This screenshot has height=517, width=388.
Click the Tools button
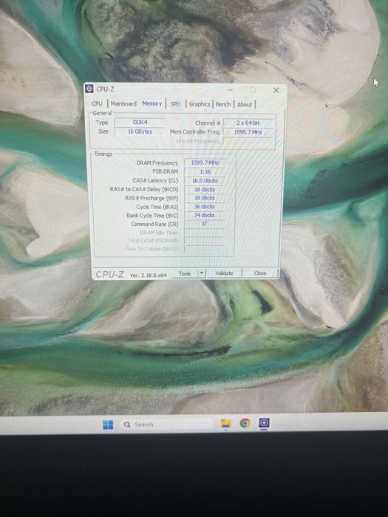(x=185, y=274)
